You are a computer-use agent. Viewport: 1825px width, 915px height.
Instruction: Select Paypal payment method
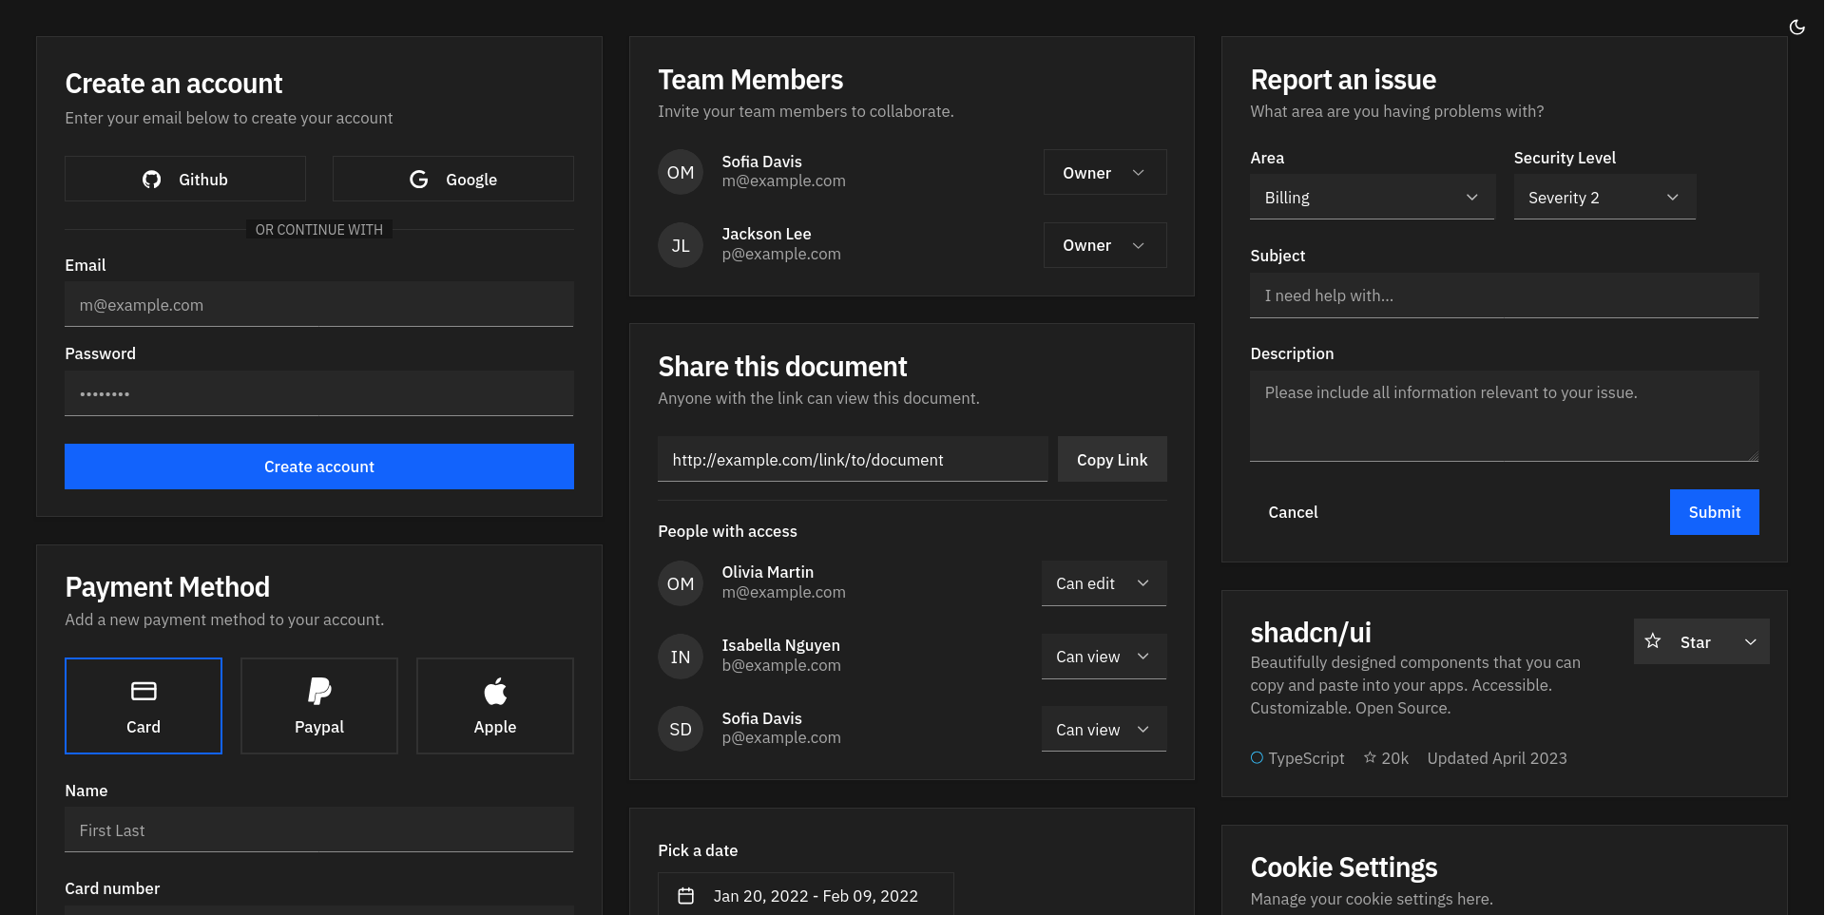pos(319,706)
